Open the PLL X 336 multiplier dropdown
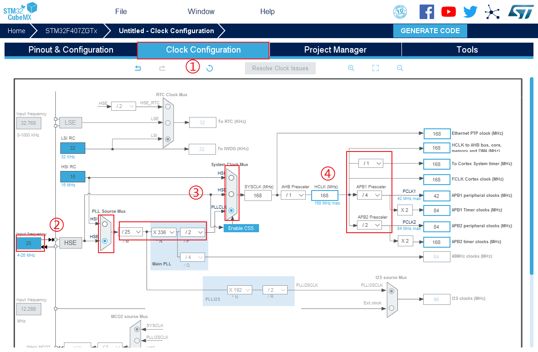The height and width of the screenshot is (352, 538). [x=164, y=232]
